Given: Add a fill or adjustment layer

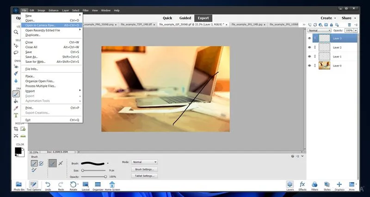Looking at the screenshot, I should [321, 25].
